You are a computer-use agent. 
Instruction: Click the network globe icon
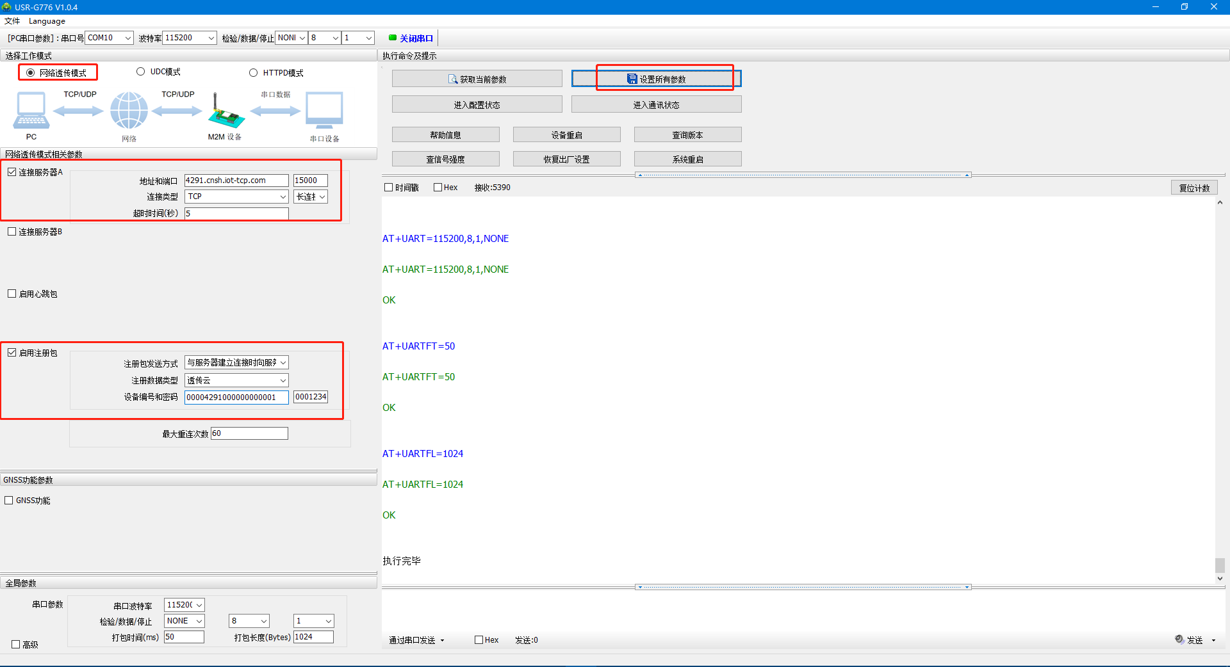129,111
